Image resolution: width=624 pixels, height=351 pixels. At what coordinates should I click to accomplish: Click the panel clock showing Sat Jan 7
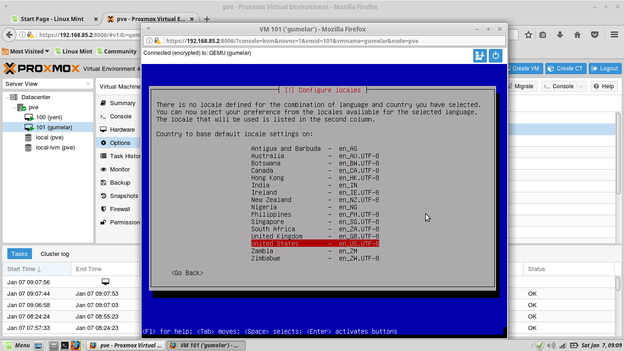602,346
